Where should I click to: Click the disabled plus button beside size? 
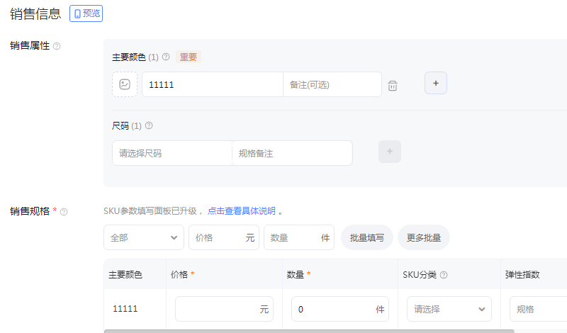(390, 152)
